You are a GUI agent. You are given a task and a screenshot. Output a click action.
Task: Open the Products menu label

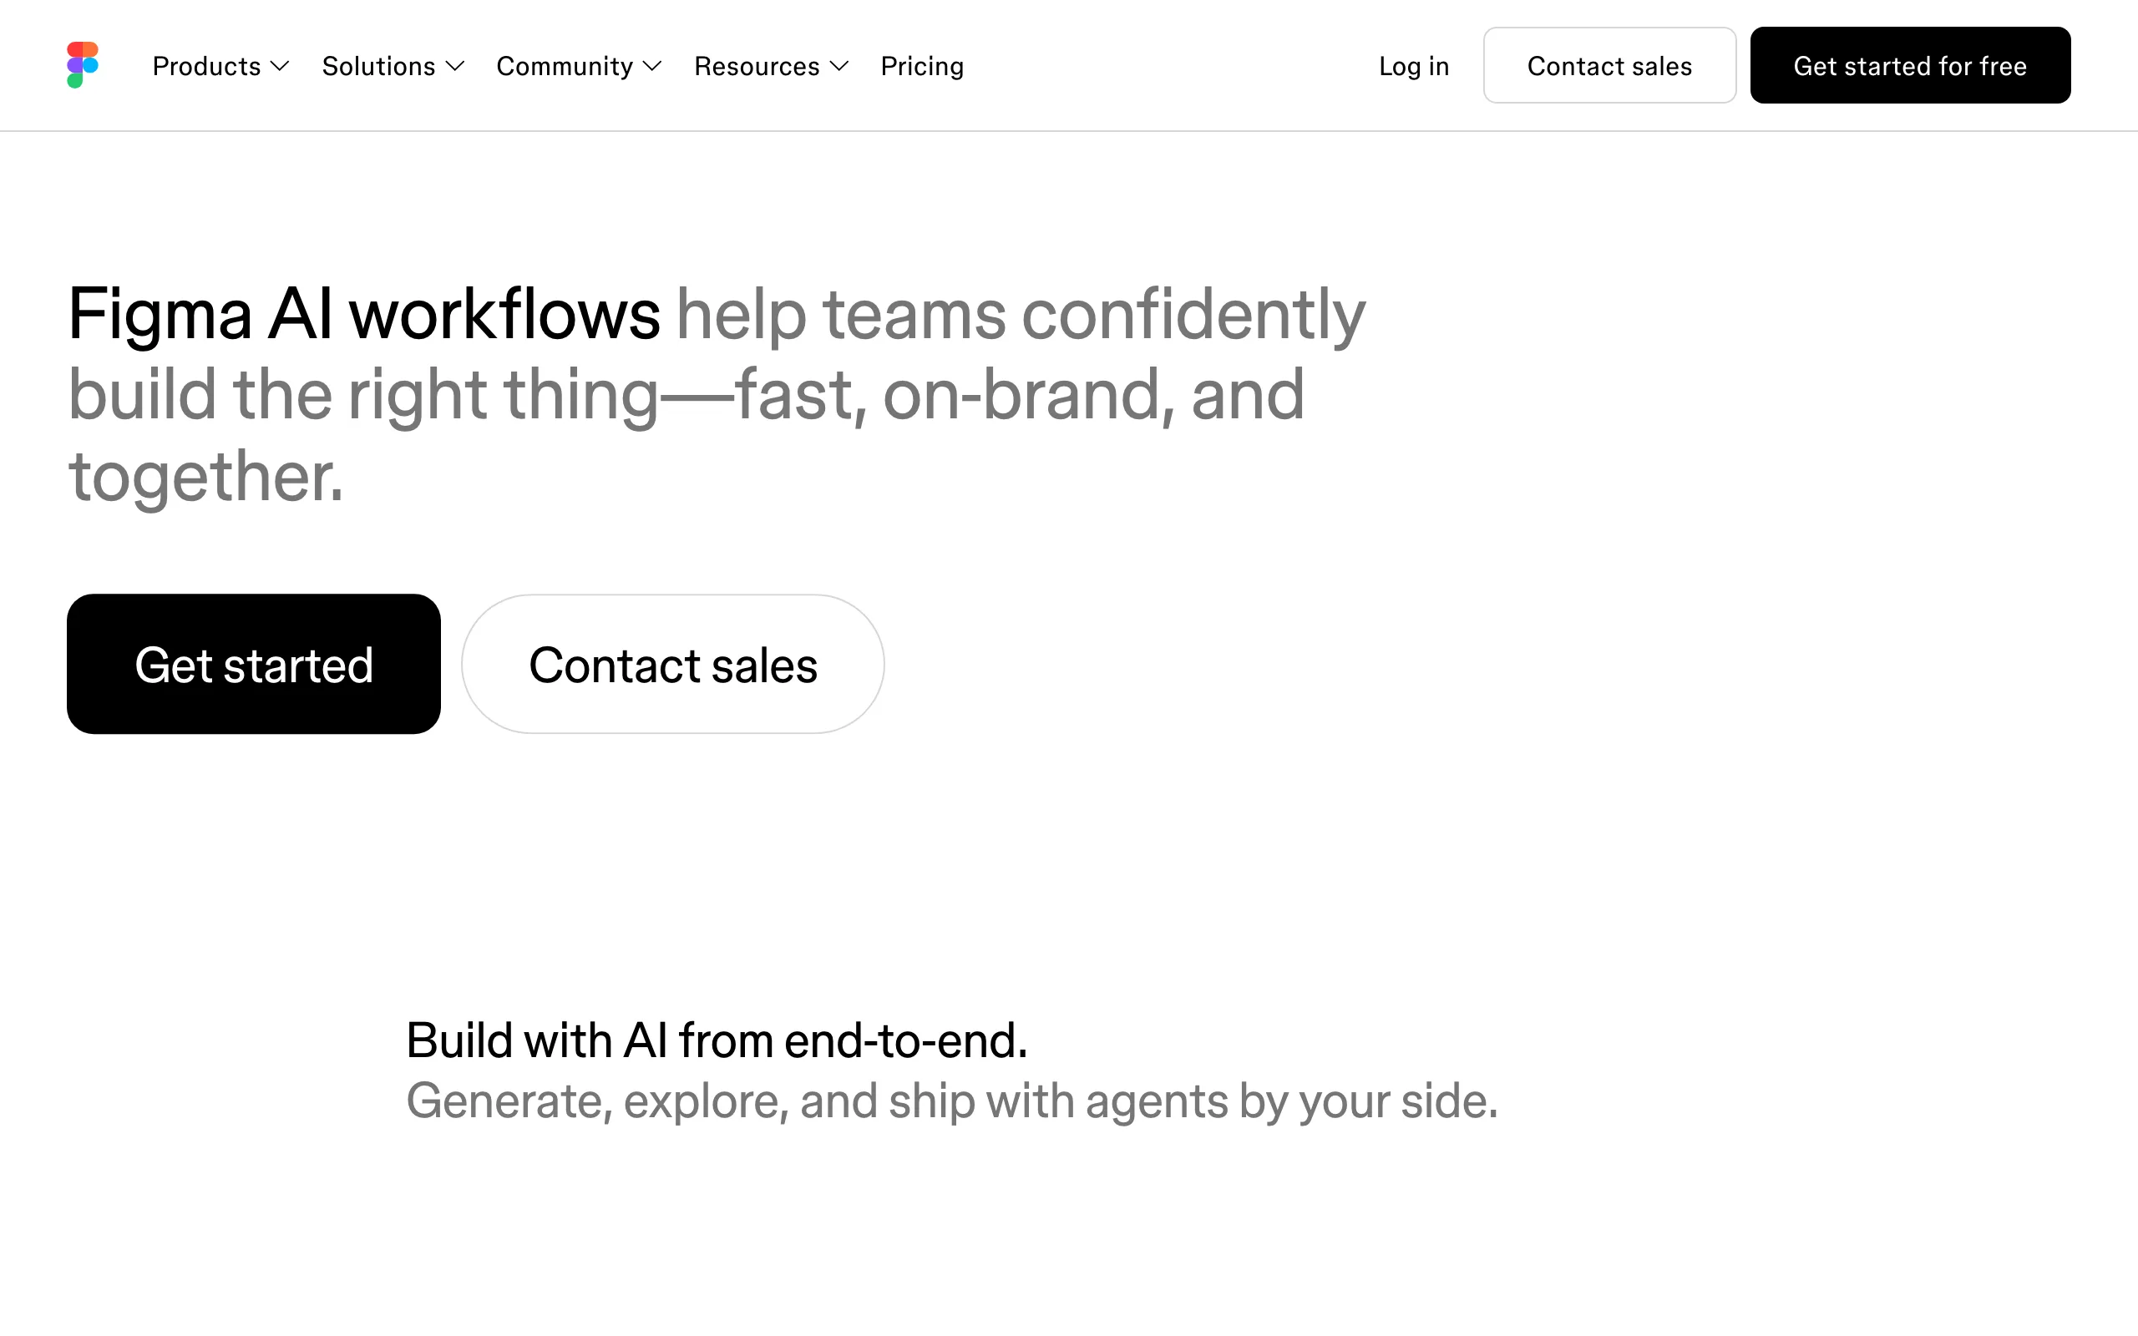pos(207,66)
